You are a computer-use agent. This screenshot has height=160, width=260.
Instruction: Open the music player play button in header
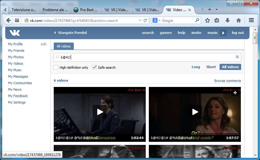tap(223, 33)
